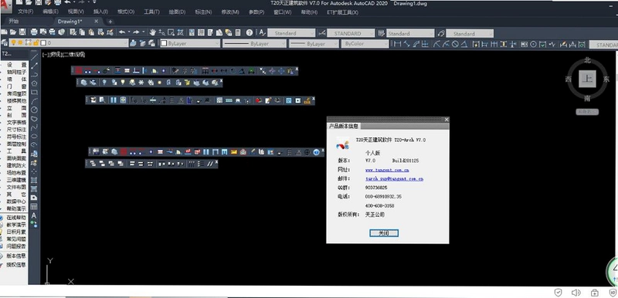Click the ViewCube top face 上

(587, 79)
